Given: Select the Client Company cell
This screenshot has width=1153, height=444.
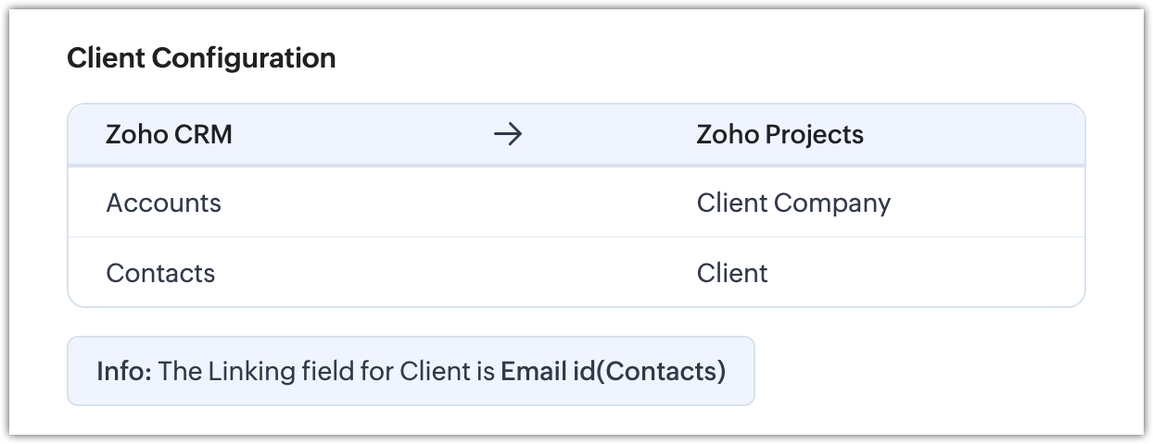Looking at the screenshot, I should click(792, 203).
